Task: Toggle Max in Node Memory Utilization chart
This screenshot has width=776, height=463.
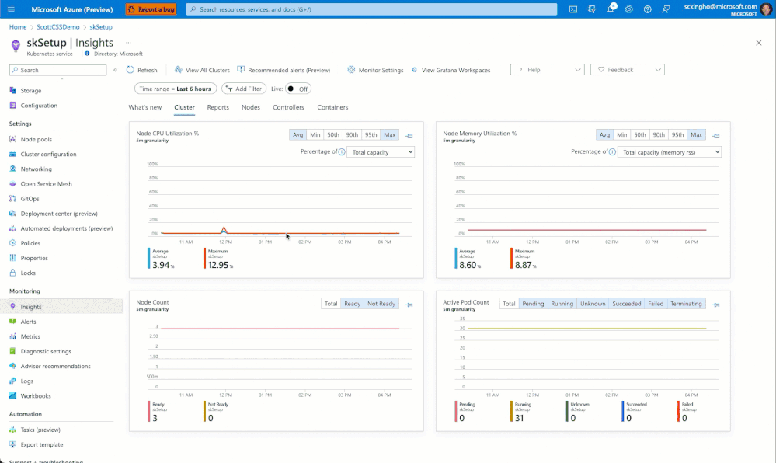Action: tap(696, 134)
